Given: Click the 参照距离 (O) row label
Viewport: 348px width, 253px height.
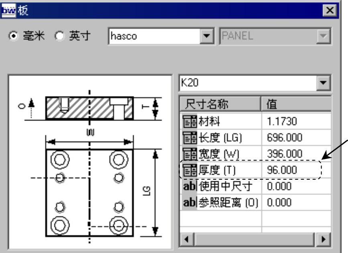Looking at the screenshot, I should 228,203.
